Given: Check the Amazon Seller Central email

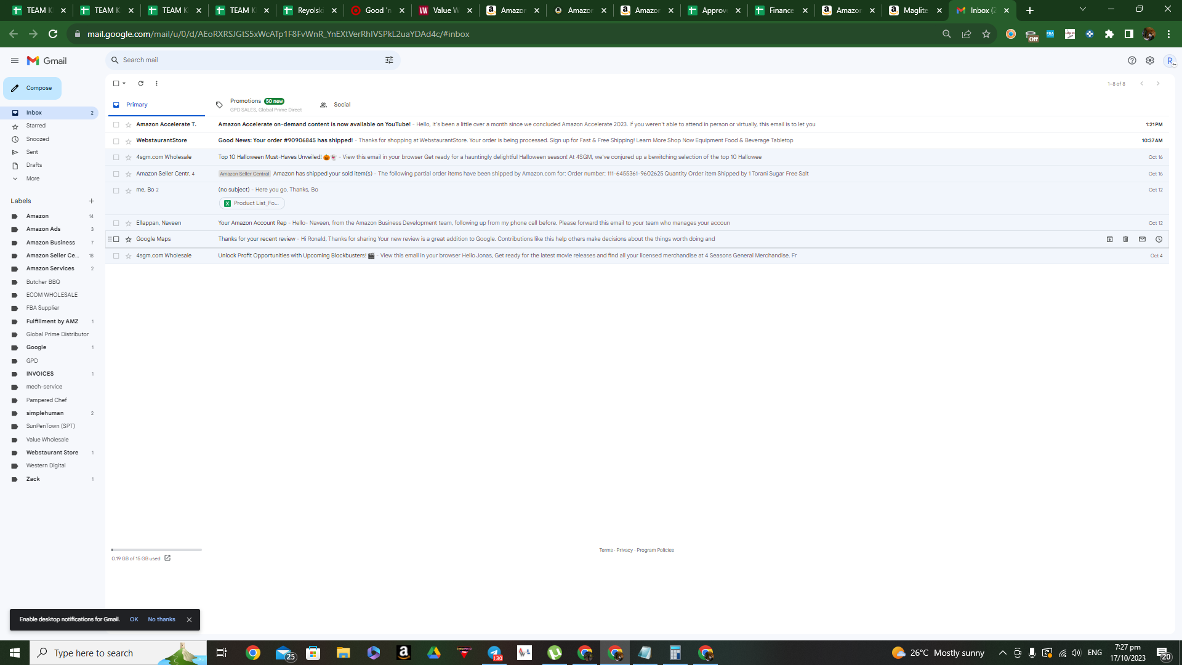Looking at the screenshot, I should coord(116,174).
